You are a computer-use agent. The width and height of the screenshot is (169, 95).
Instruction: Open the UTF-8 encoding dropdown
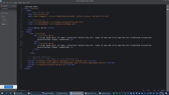pos(148,90)
